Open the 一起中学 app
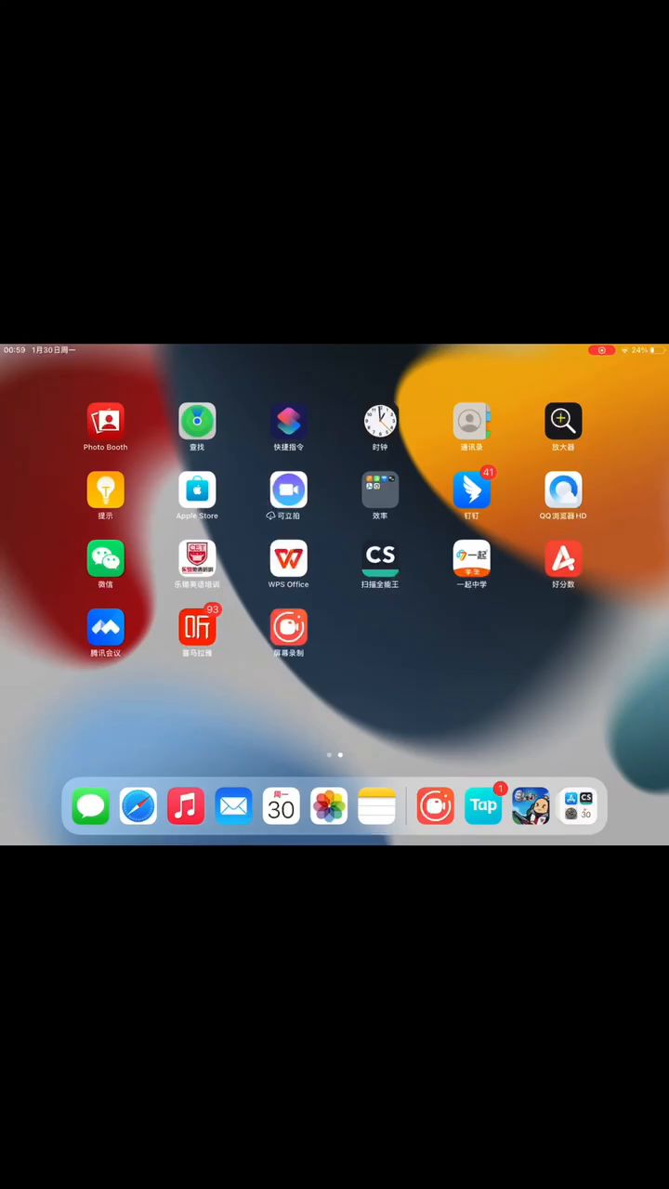 pos(471,558)
